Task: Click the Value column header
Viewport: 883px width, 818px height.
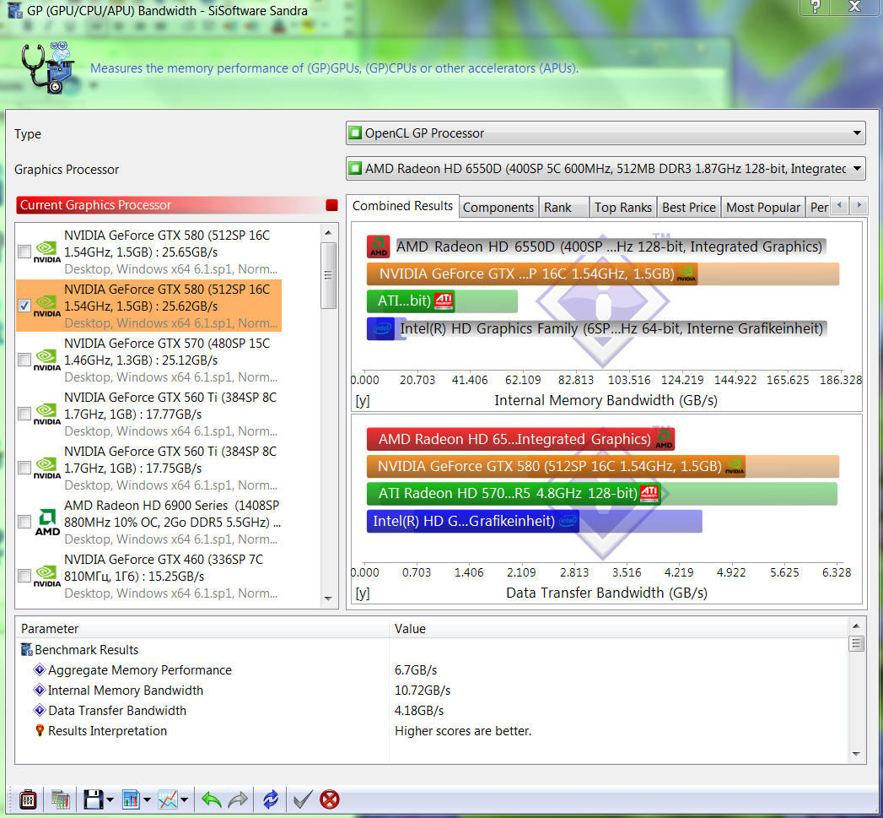Action: (x=617, y=628)
